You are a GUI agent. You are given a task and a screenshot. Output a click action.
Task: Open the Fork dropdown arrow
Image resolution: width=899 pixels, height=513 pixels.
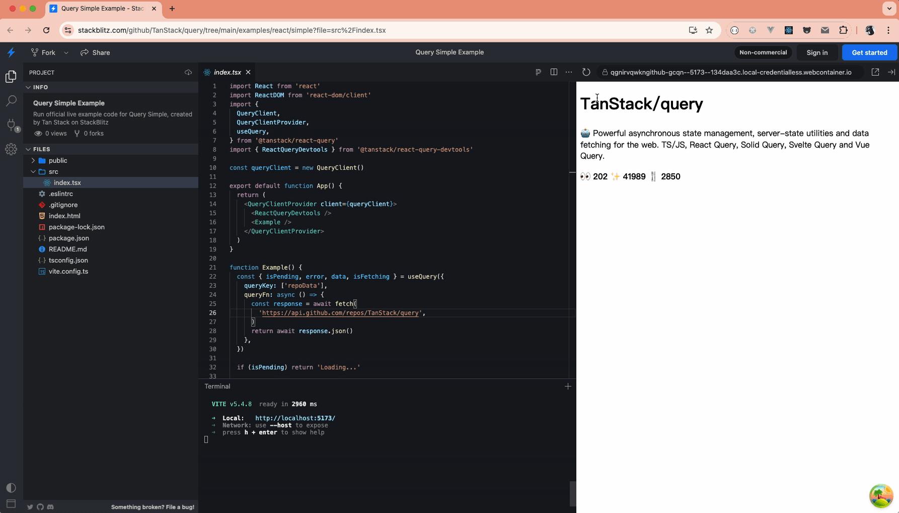coord(66,52)
